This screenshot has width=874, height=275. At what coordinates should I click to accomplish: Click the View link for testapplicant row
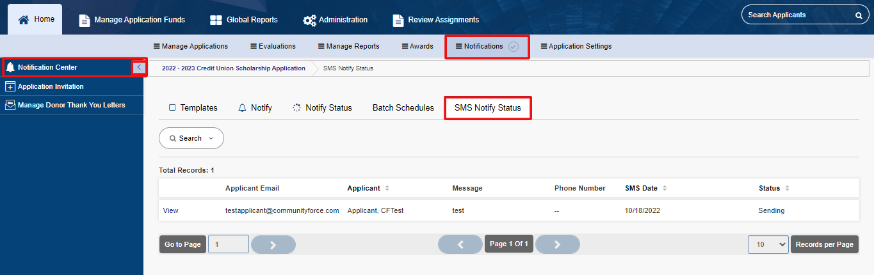pos(171,210)
